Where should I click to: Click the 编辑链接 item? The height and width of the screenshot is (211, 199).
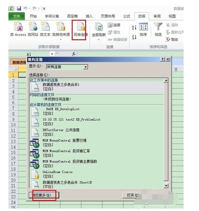tap(117, 40)
